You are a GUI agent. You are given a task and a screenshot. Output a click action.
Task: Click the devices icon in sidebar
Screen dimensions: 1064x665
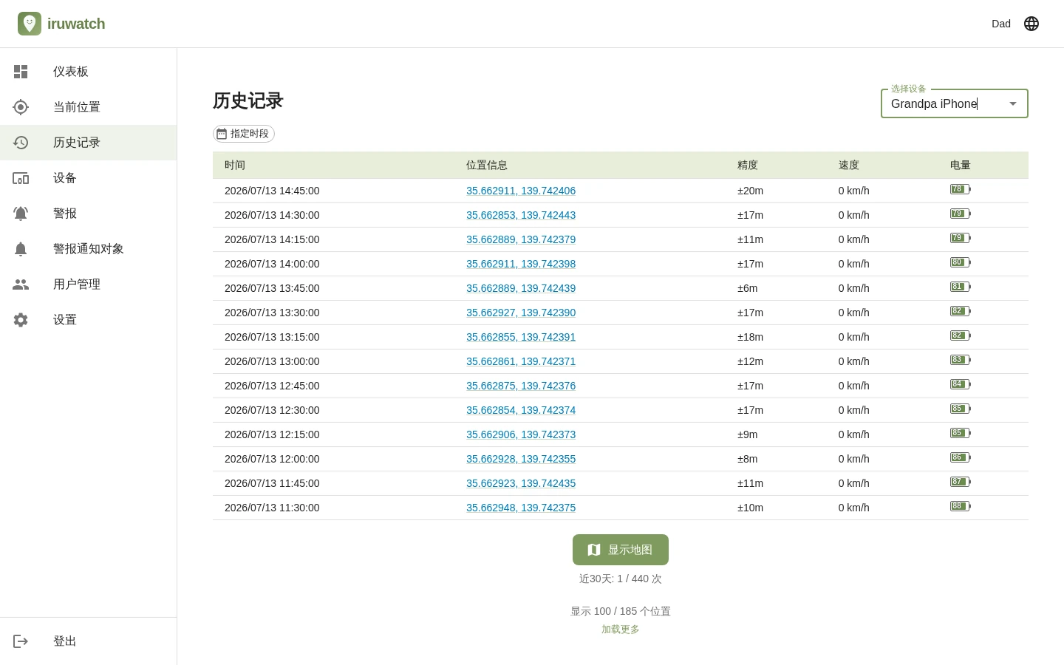(21, 178)
